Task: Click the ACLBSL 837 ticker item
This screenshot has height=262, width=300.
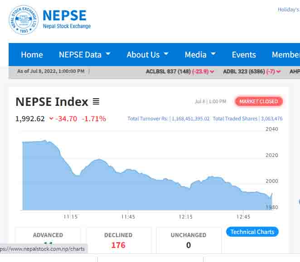Action: [168, 71]
